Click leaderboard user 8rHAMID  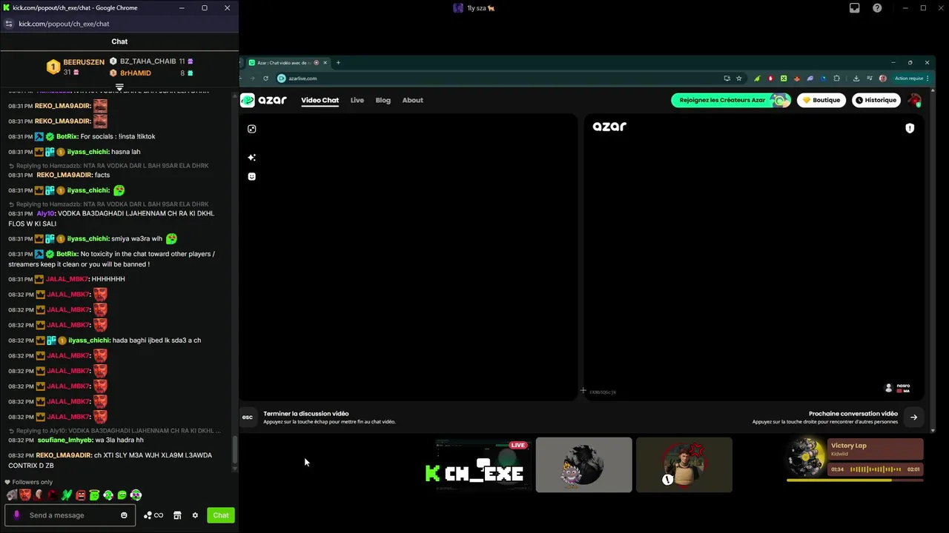[x=136, y=73]
